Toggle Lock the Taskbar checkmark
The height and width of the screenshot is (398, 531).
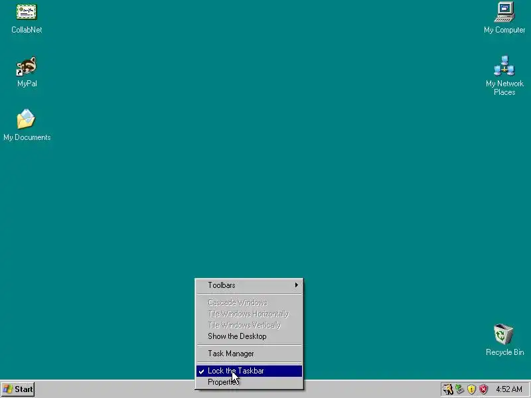(250, 371)
